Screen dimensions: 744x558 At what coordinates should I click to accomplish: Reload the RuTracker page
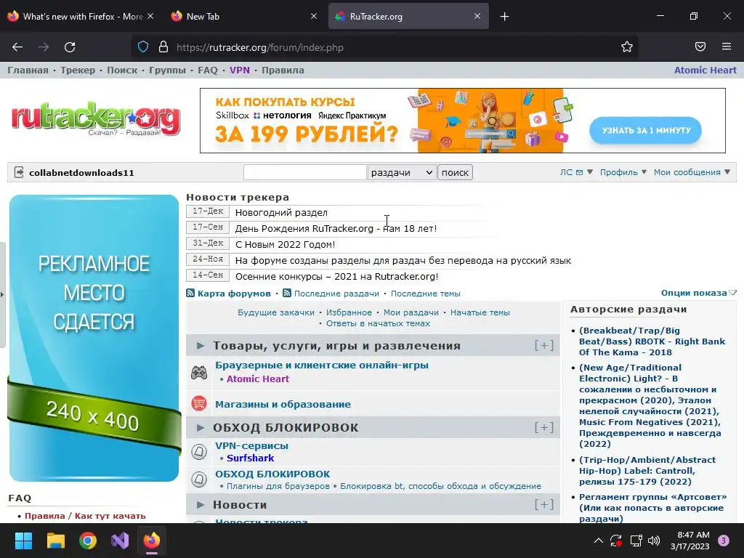point(70,47)
